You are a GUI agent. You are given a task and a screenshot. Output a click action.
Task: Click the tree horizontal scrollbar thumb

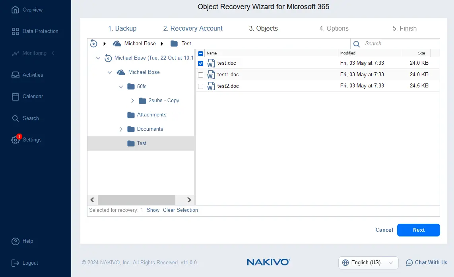point(136,200)
